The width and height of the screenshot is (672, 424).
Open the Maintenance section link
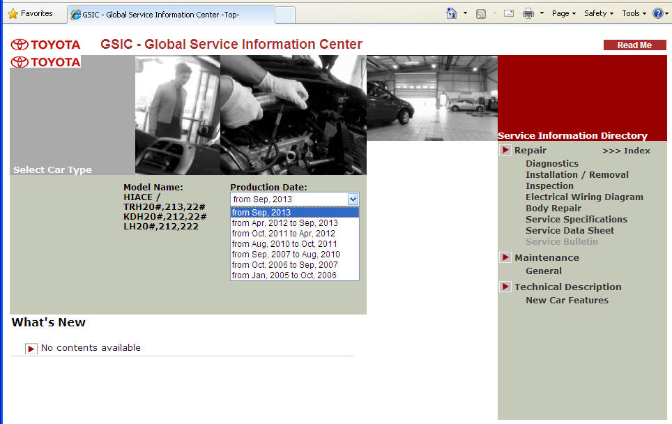click(x=547, y=257)
